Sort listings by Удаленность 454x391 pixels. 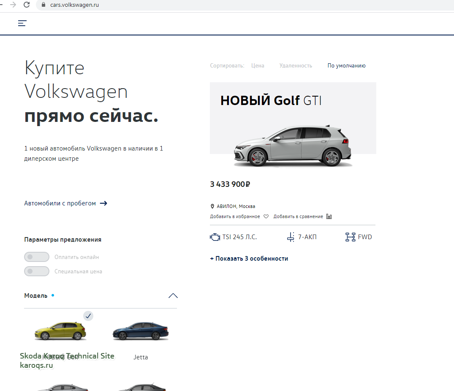point(296,66)
